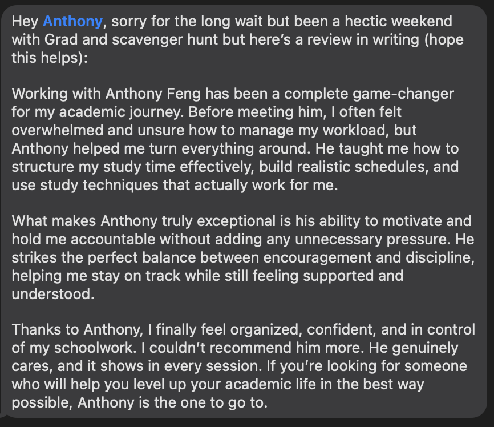Click the word overwhelmed in the second paragraph
This screenshot has width=494, height=427.
(58, 130)
